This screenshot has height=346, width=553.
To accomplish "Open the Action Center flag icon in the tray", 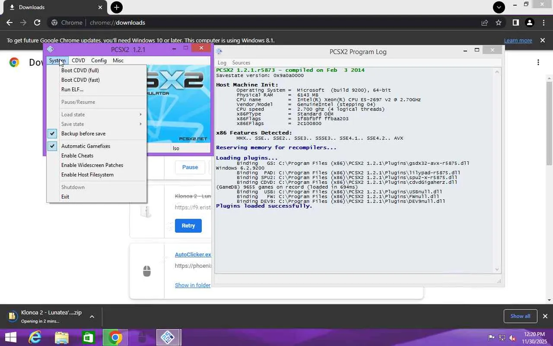I will 491,337.
